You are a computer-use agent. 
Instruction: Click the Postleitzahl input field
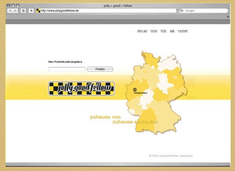tap(67, 69)
